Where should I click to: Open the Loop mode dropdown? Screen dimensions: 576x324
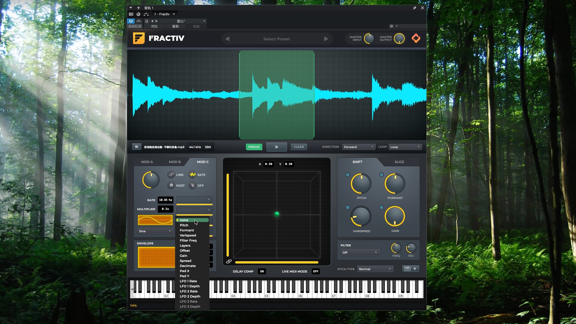[405, 147]
